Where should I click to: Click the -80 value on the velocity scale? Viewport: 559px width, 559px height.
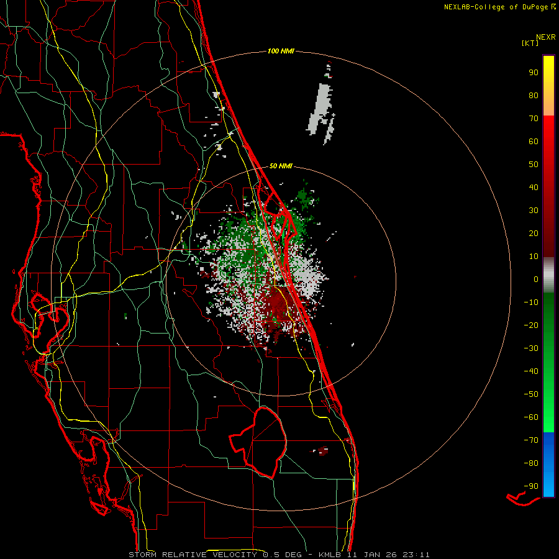tap(531, 463)
